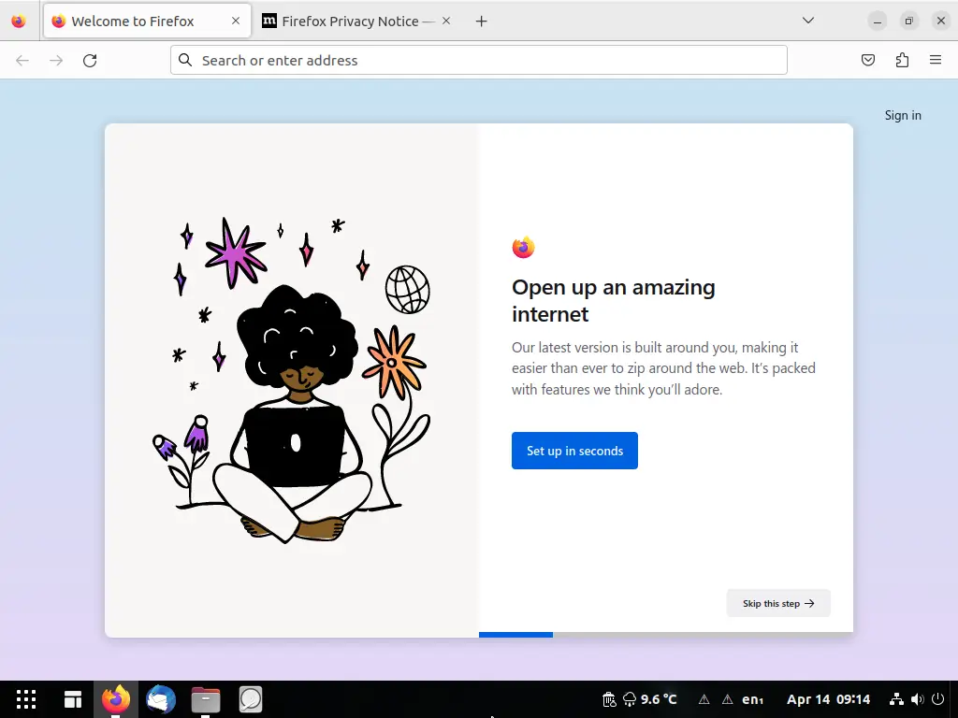Open the Firefox application hamburger menu
958x718 pixels.
(936, 60)
